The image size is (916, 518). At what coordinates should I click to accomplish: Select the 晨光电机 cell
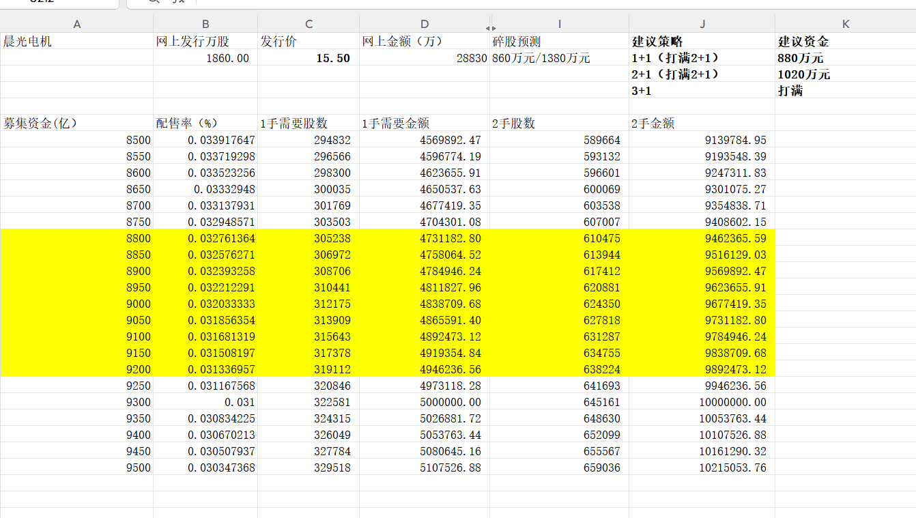[x=76, y=42]
